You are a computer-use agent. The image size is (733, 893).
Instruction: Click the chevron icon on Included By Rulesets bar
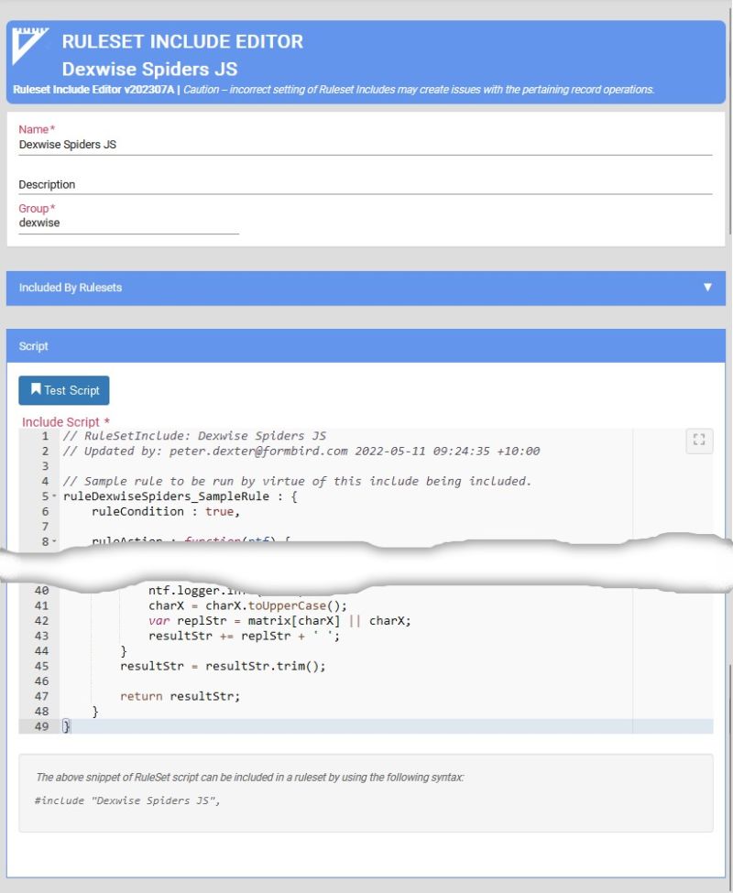708,287
